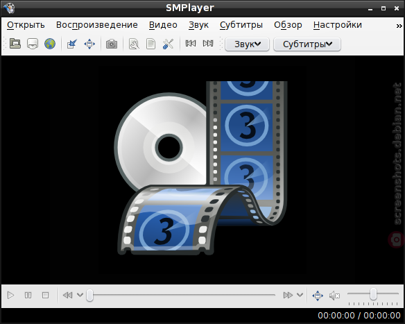Open file via the folder icon
The image size is (405, 324).
click(15, 44)
